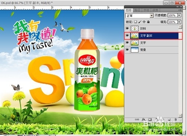Click the OK.psd document title bar
The height and width of the screenshot is (136, 187).
[x=81, y=3]
